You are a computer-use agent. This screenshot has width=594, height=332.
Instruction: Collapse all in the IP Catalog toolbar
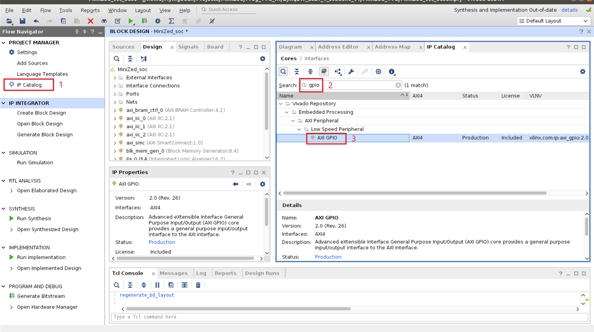[x=297, y=72]
